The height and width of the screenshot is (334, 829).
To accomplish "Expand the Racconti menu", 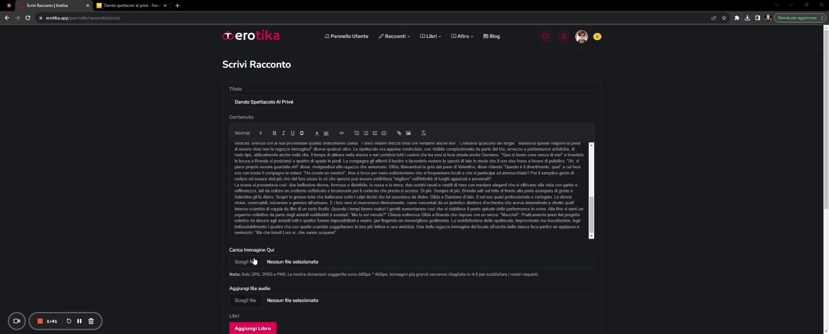I will [394, 37].
